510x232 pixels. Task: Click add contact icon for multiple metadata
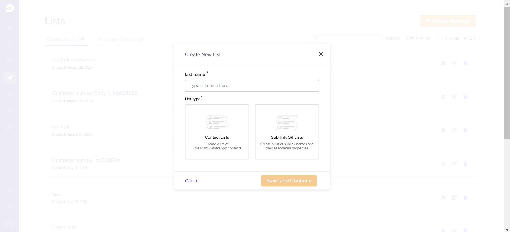tap(444, 63)
